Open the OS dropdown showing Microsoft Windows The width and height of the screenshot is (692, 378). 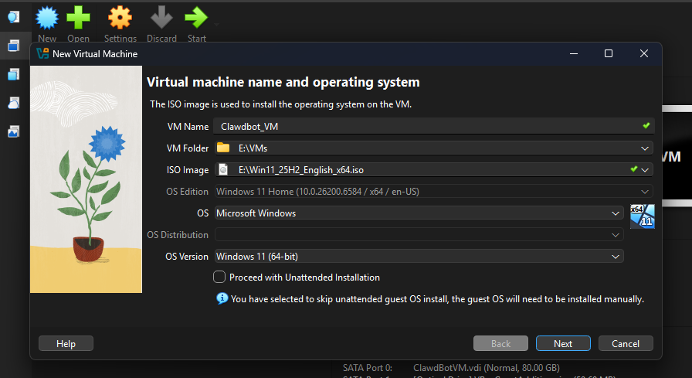click(616, 213)
